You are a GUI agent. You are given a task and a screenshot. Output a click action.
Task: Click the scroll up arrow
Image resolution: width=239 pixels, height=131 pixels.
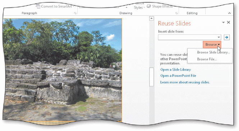pyautogui.click(x=151, y=19)
